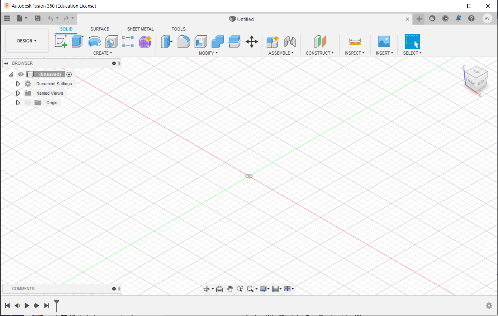Play the timeline
Screen dimensions: 498x316
[x=27, y=306]
